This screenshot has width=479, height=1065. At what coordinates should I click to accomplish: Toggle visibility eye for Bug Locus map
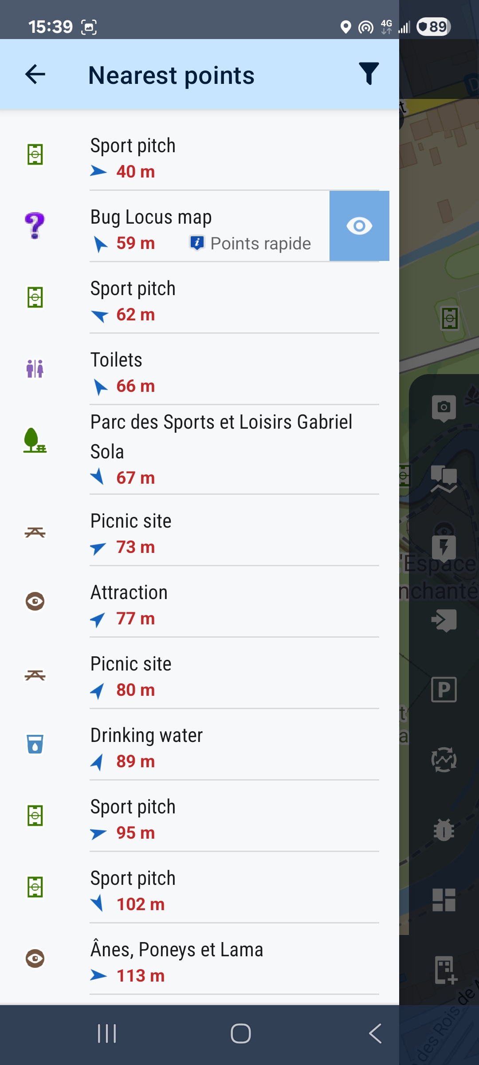pos(359,226)
